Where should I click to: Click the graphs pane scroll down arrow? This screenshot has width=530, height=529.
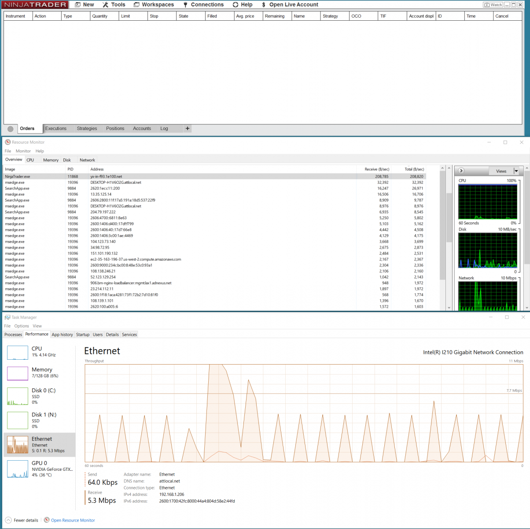[x=527, y=307]
